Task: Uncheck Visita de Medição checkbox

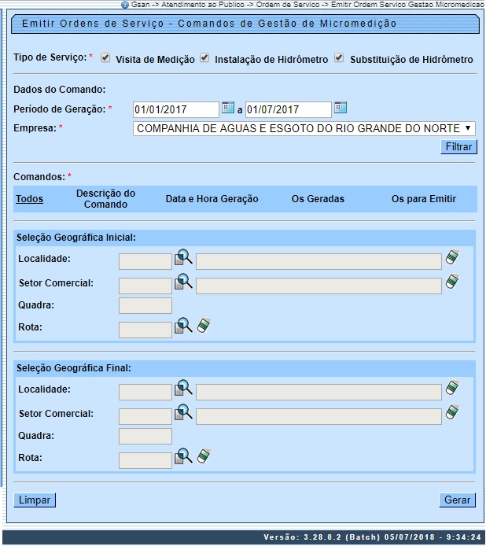Action: pyautogui.click(x=105, y=58)
